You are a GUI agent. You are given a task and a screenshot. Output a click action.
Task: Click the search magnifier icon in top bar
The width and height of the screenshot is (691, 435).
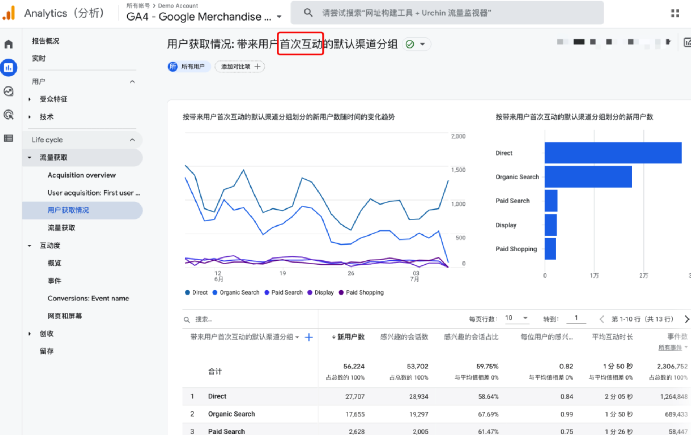(308, 13)
